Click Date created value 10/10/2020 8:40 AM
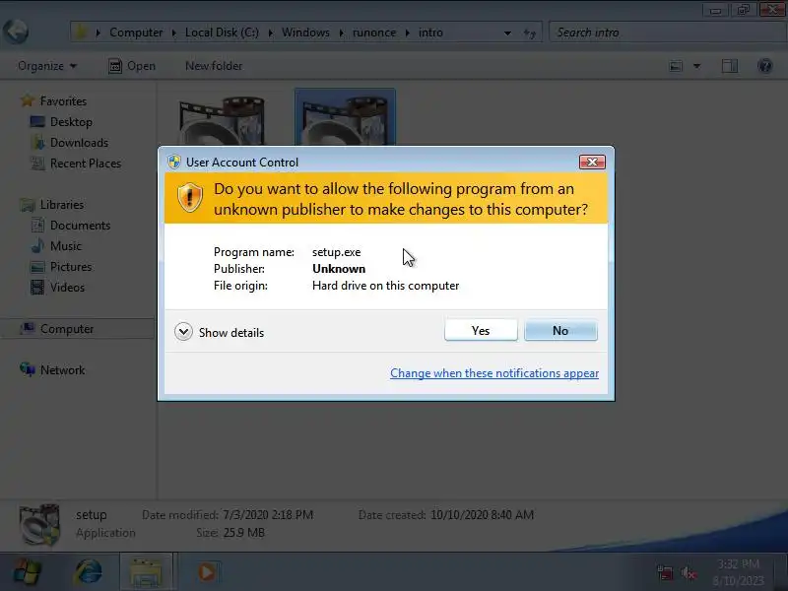The image size is (788, 591). (x=482, y=514)
